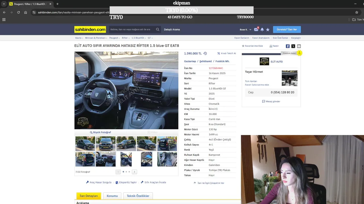Open Teknik Özellikler tab
Screen dimensions: 364x204
pos(138,196)
